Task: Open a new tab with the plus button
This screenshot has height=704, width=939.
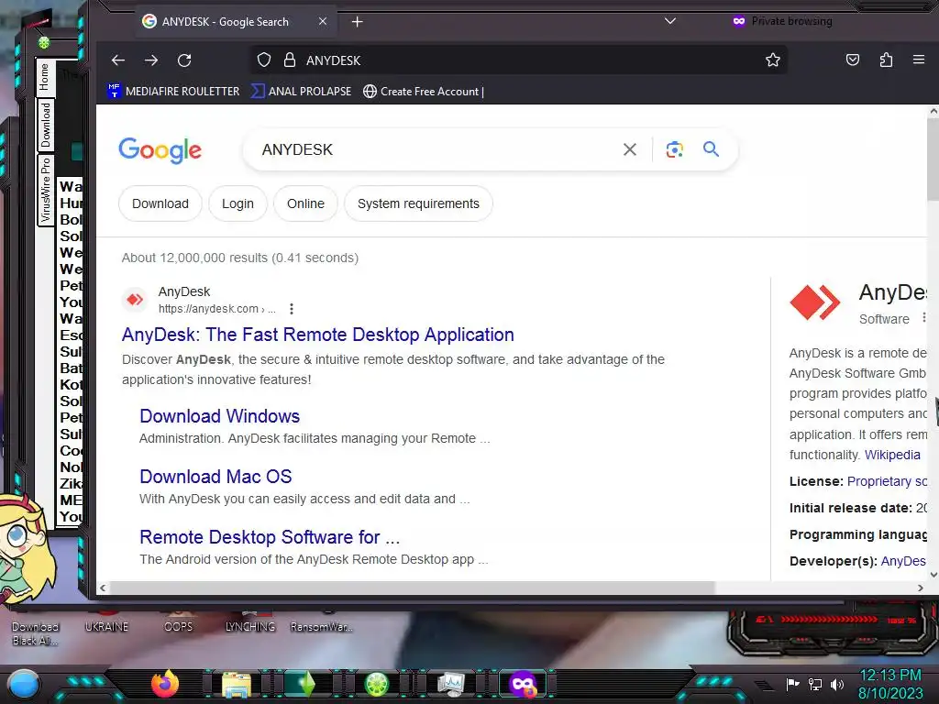Action: point(357,22)
